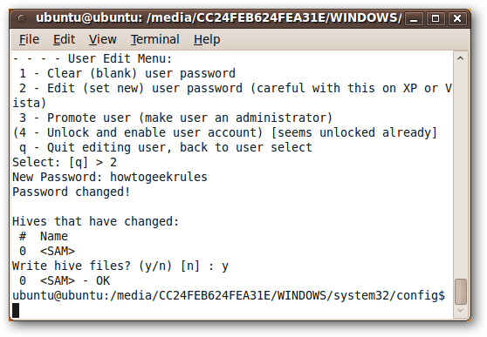Viewport: 487px width, 337px height.
Task: Click the 'Hives that have changed:' line
Action: [96, 221]
